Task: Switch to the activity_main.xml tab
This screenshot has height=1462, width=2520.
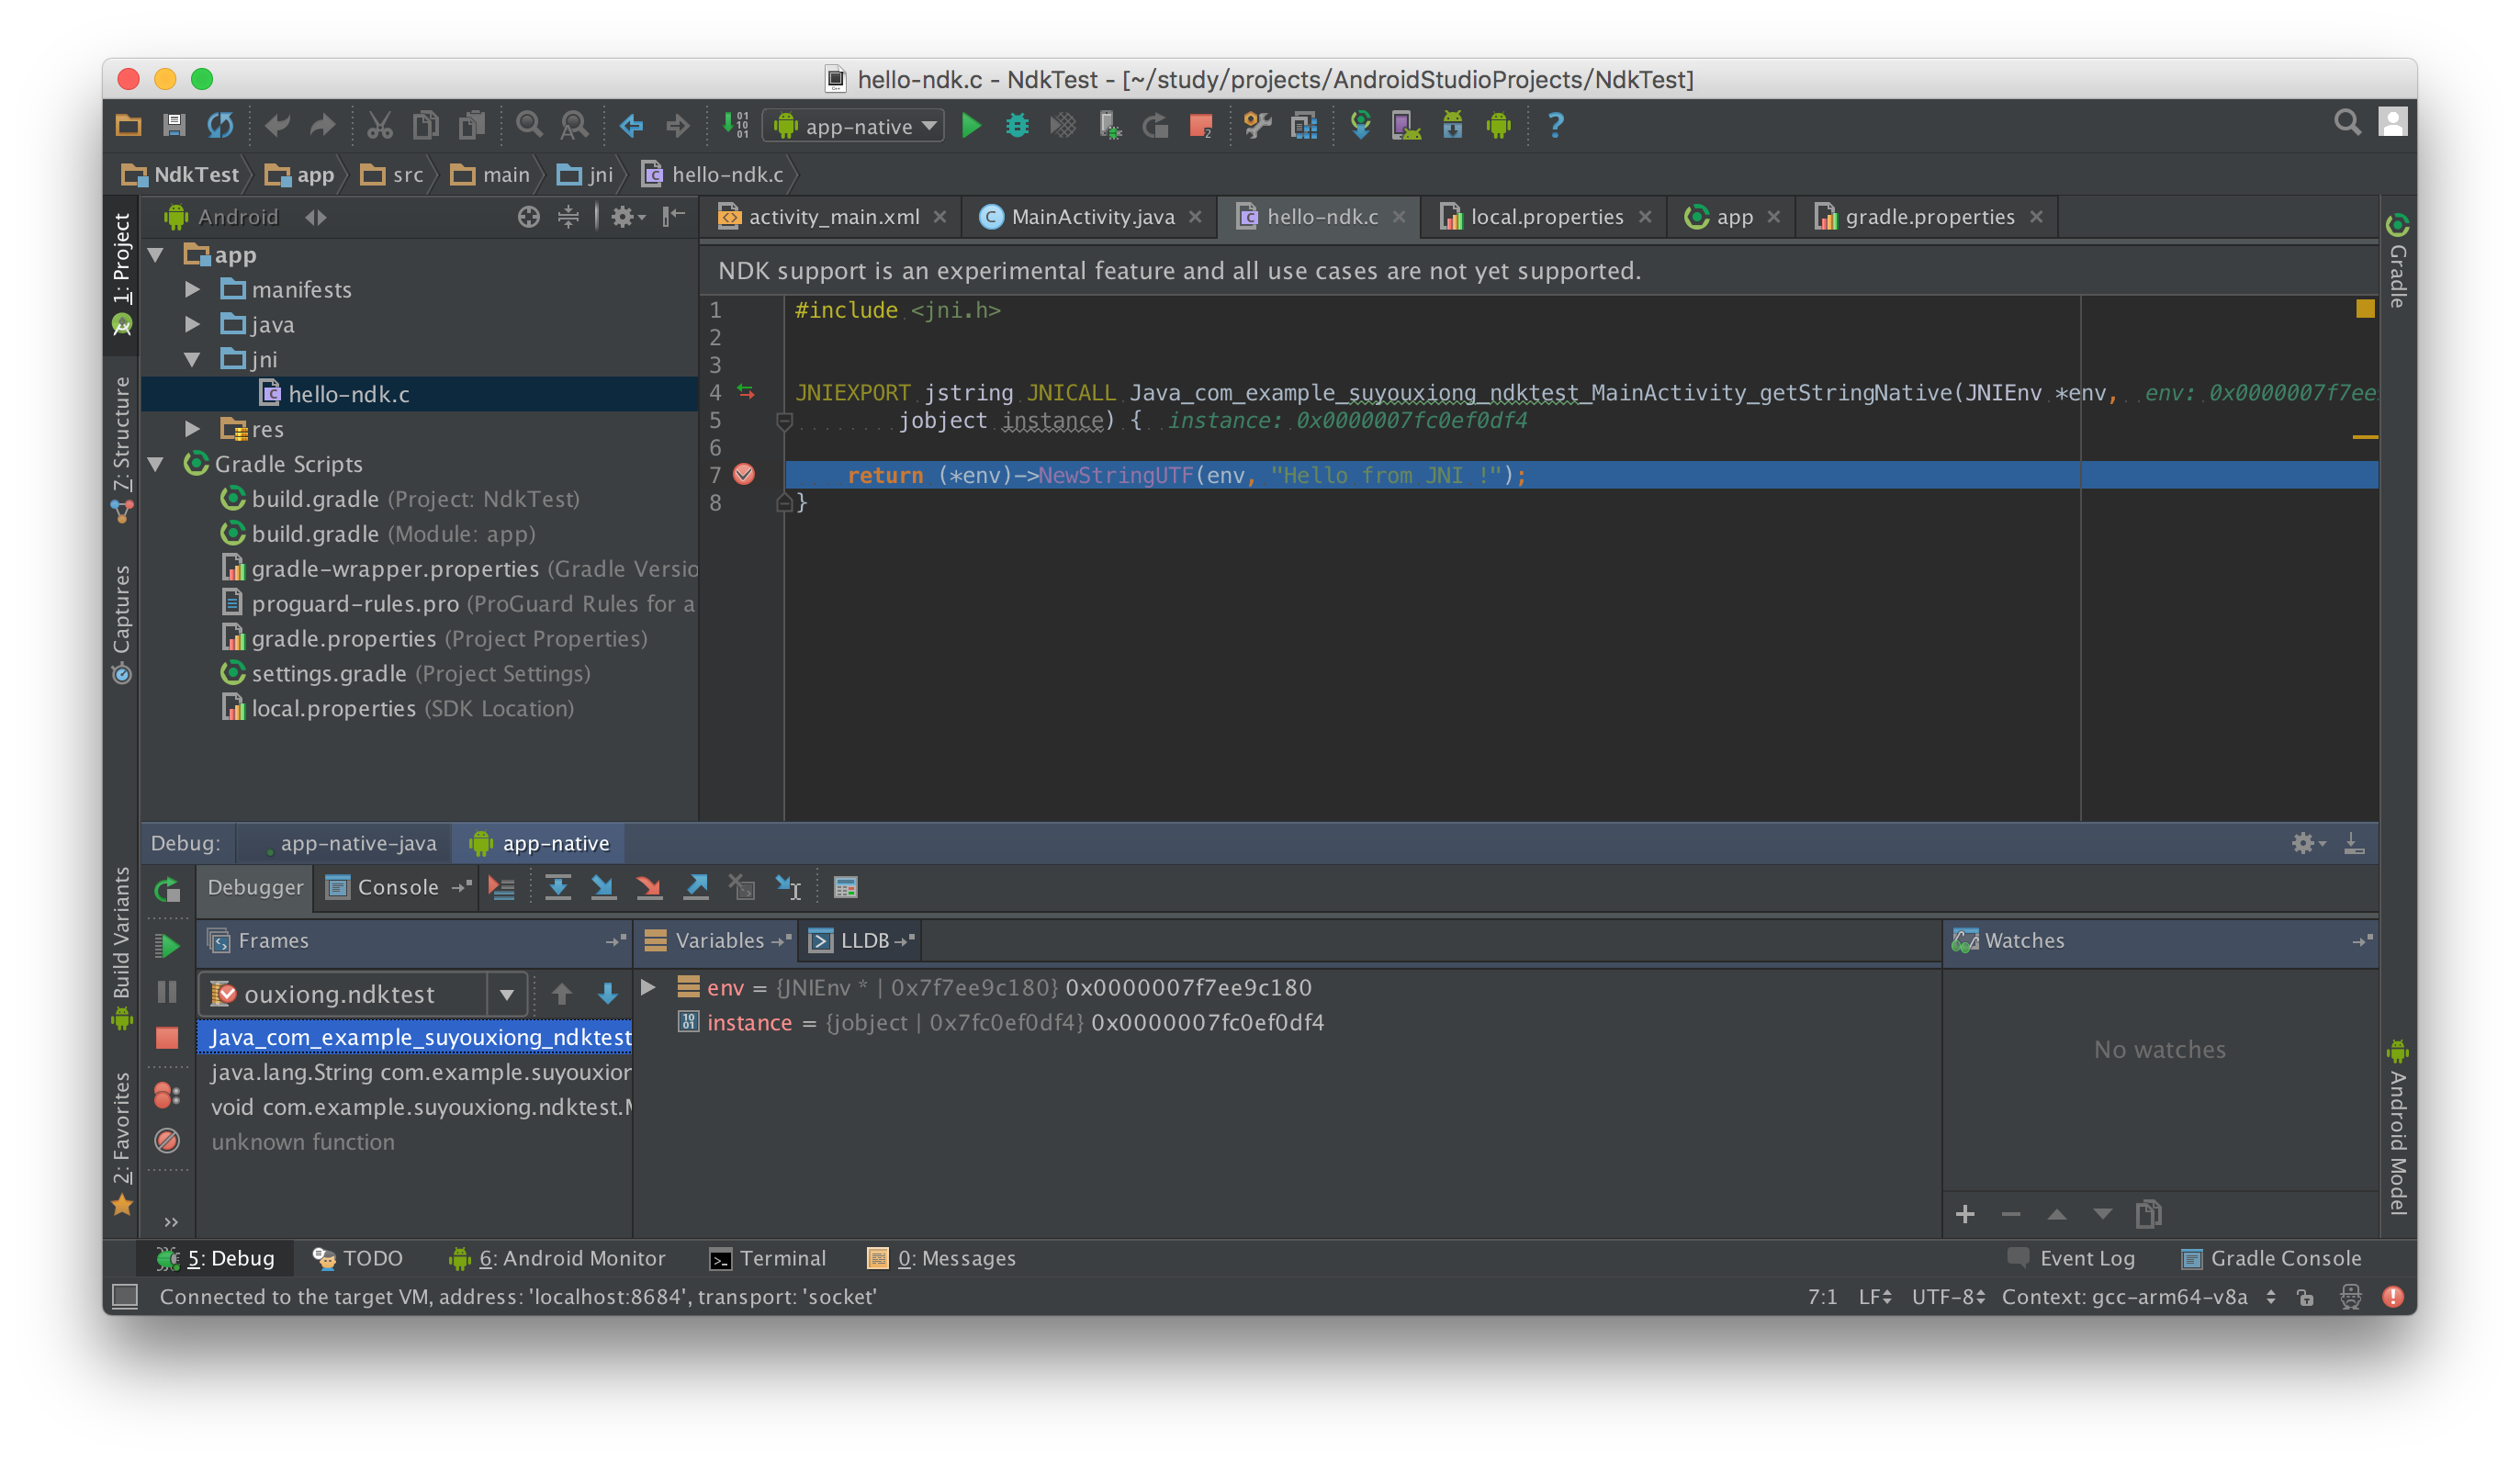Action: (833, 217)
